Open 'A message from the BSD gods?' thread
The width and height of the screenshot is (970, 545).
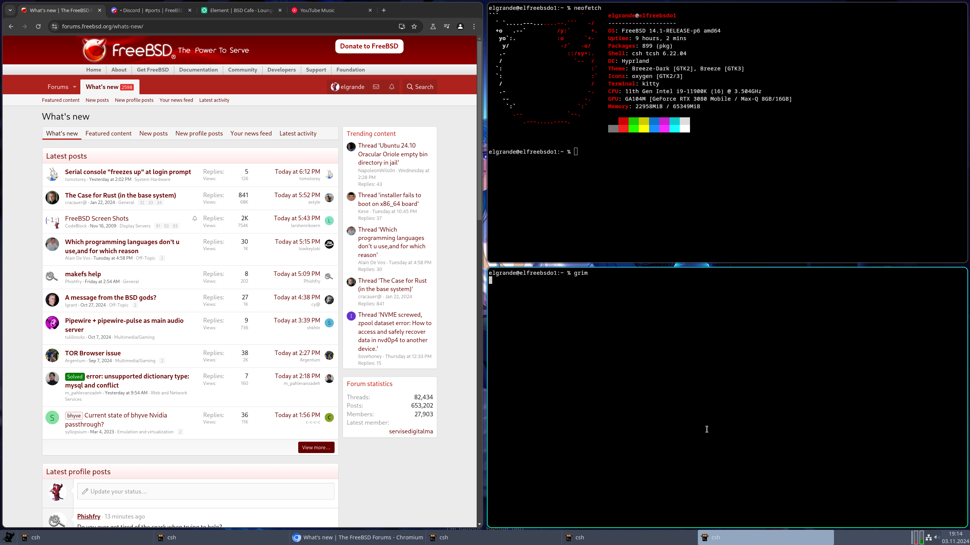[x=110, y=297]
